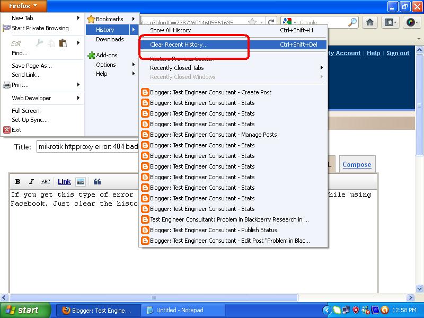Click the reload page button
Viewport: 424px width, 318px height.
pyautogui.click(x=271, y=22)
